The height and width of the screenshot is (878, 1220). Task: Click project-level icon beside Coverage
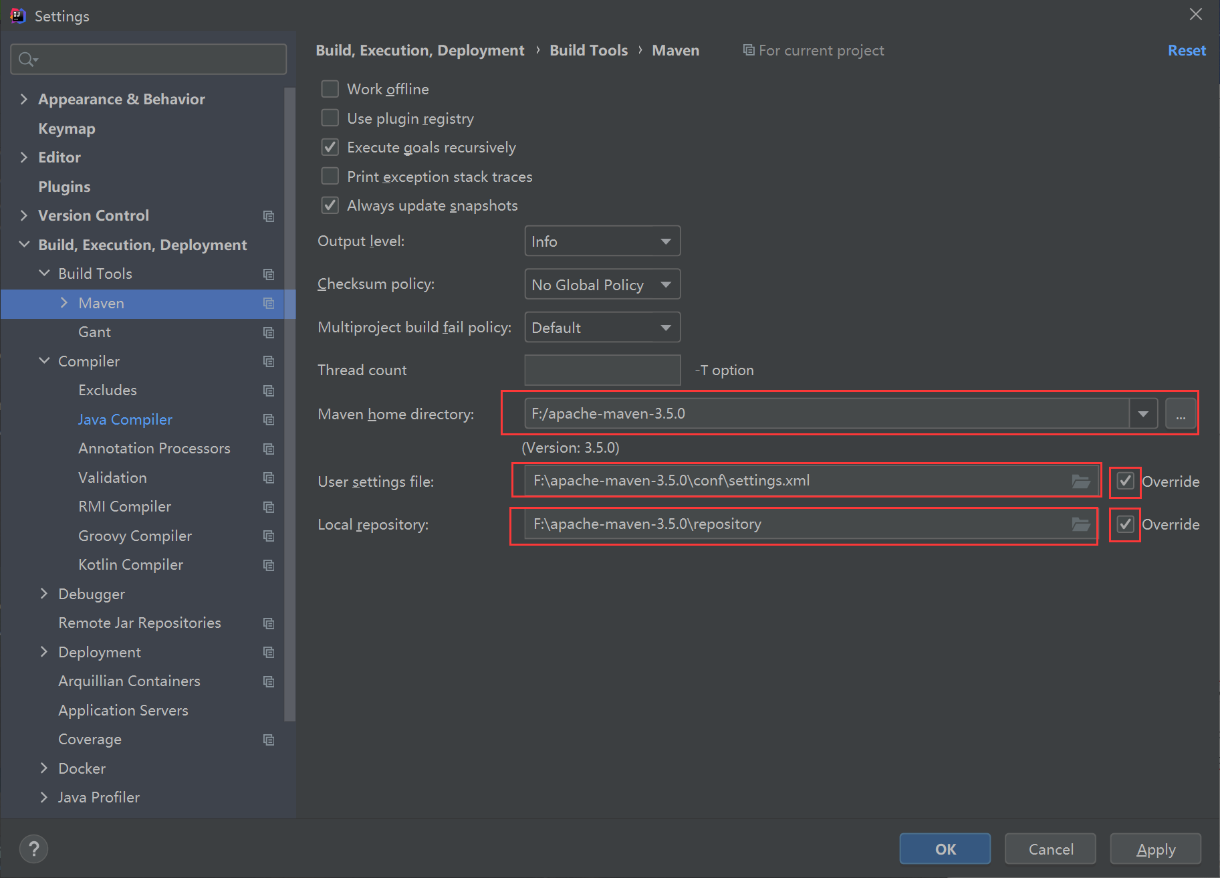269,740
